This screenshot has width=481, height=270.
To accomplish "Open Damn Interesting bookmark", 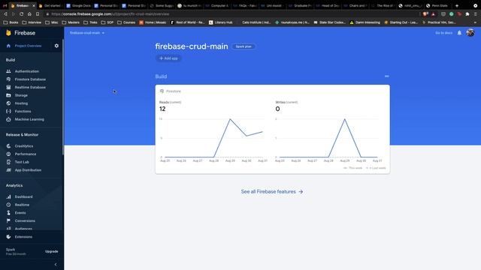I will (365, 22).
